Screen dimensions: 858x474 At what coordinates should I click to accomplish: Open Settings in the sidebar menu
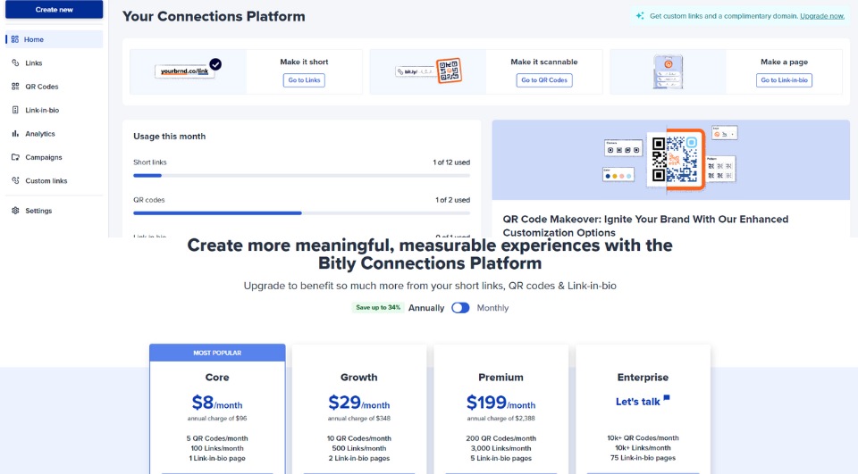[55, 211]
